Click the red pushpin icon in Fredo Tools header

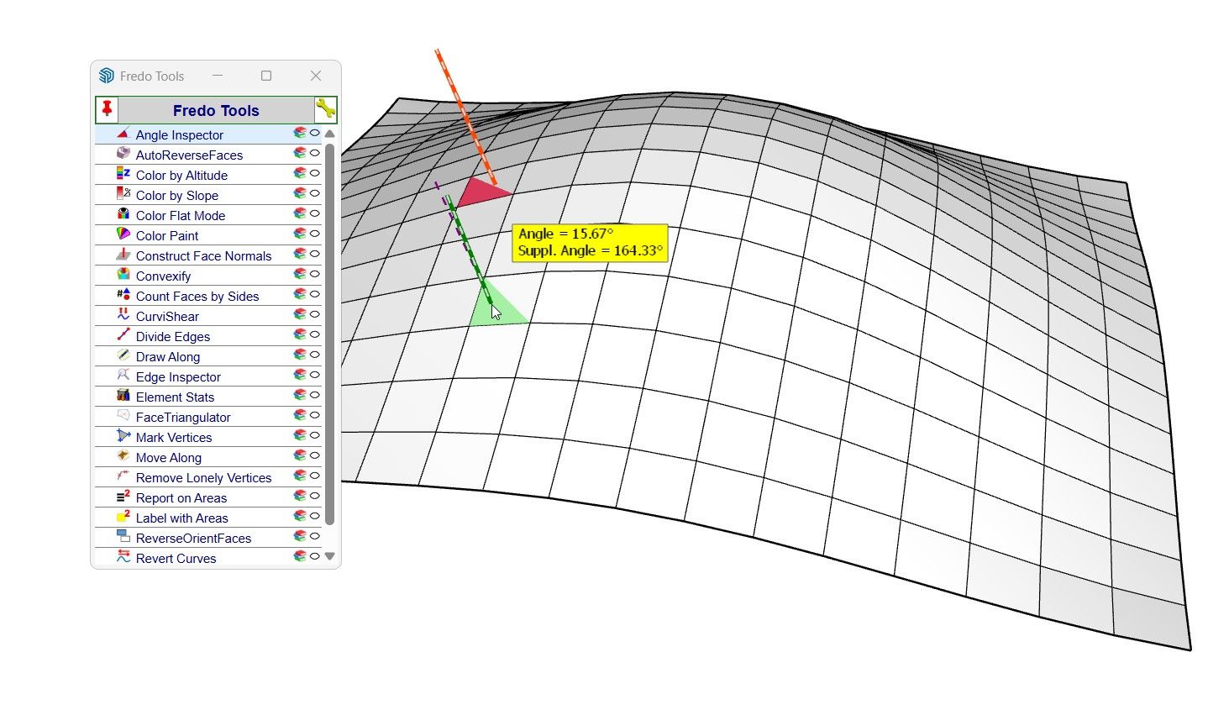107,110
